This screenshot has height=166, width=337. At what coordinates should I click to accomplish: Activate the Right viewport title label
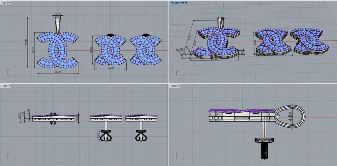(x=174, y=86)
